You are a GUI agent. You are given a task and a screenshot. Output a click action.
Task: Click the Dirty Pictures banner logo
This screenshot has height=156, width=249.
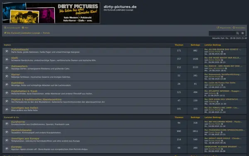(51, 13)
